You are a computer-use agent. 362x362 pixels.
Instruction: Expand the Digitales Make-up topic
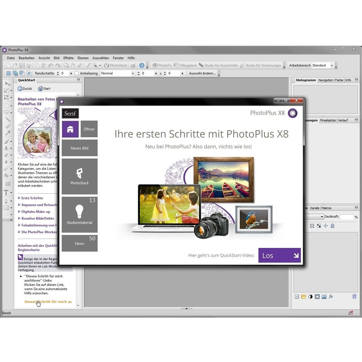coord(34,212)
